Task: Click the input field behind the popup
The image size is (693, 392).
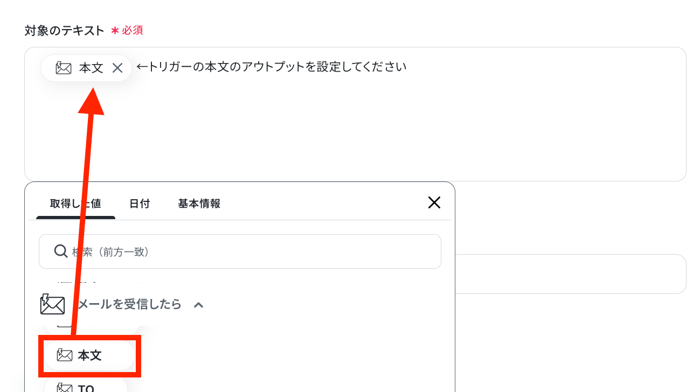Action: point(571,274)
